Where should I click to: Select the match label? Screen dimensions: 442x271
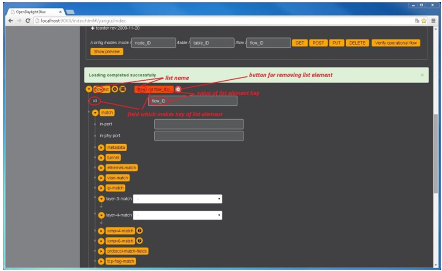[x=107, y=113]
